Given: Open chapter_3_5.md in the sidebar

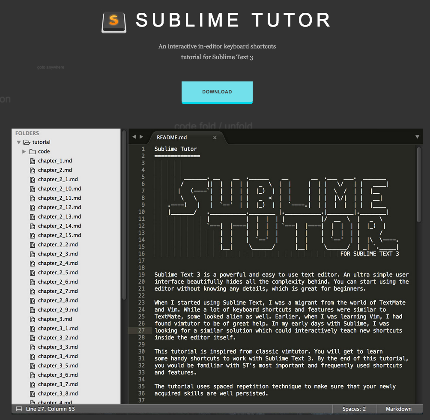Looking at the screenshot, I should point(58,366).
